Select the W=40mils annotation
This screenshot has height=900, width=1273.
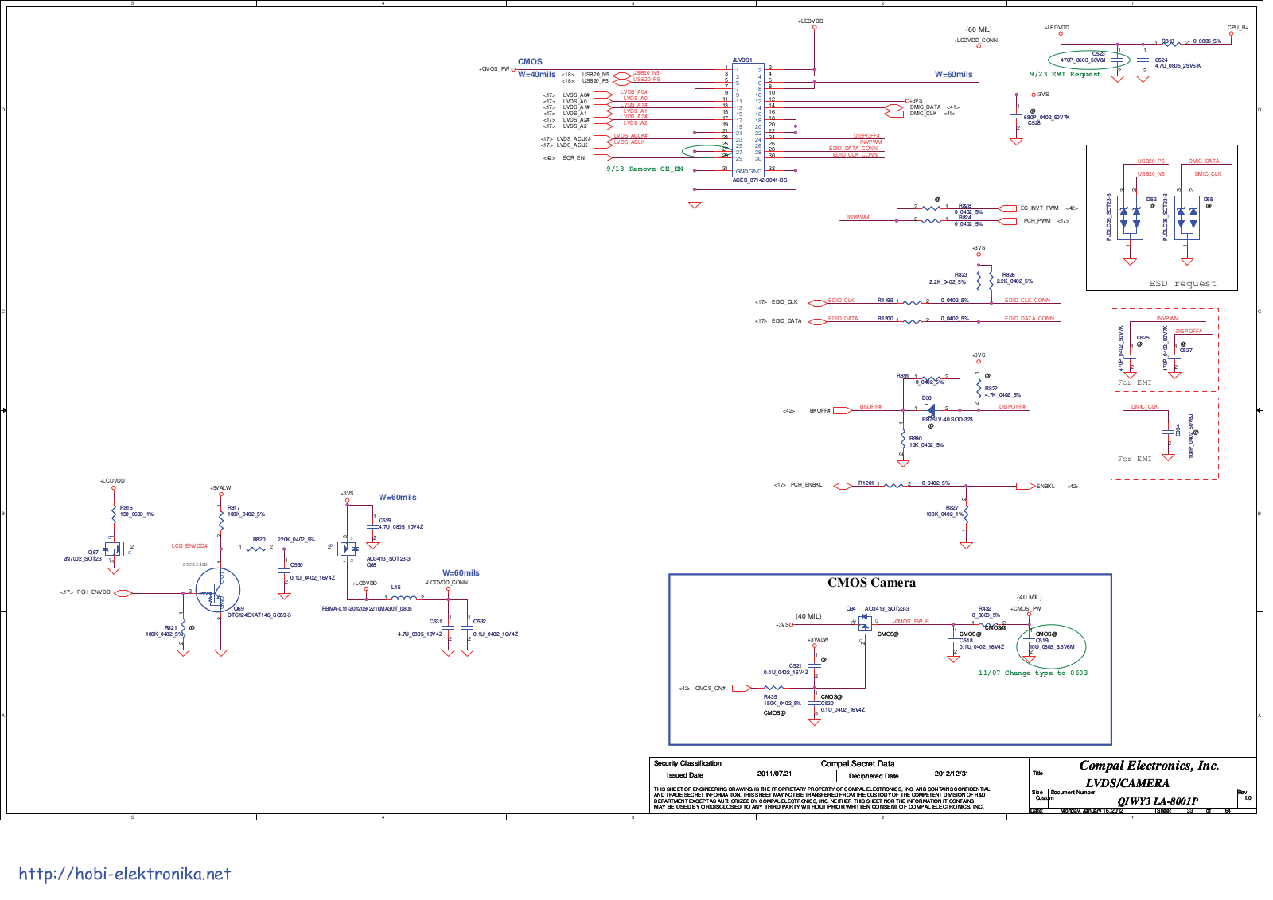pos(537,74)
